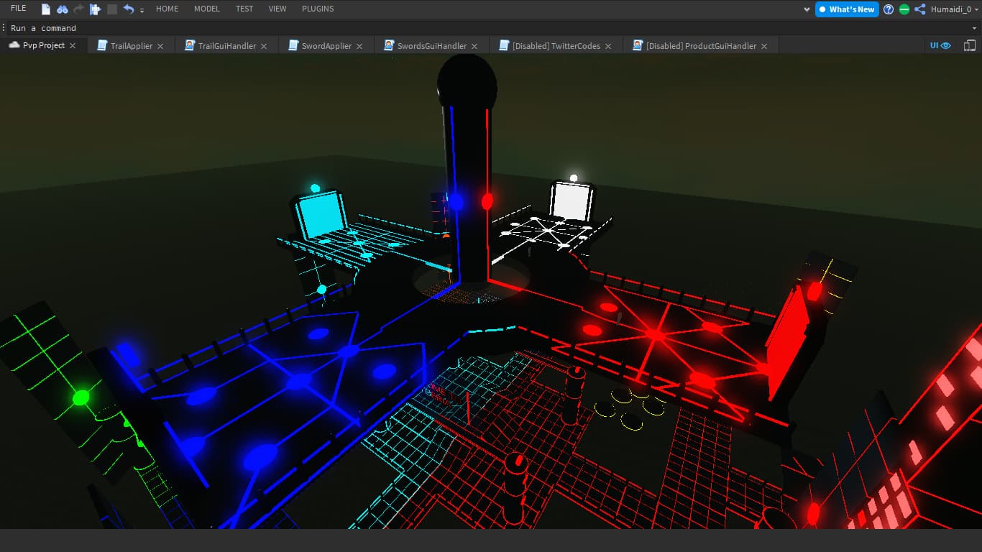Open a new place with the file icon
This screenshot has width=982, height=552.
tap(45, 9)
